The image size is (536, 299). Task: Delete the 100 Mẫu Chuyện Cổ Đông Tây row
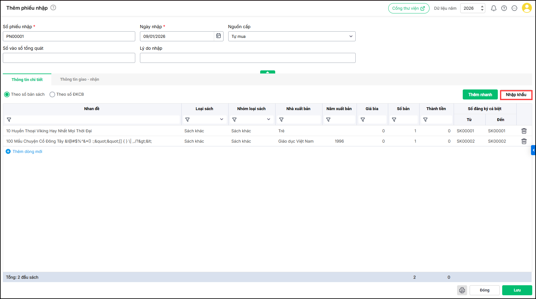(x=524, y=141)
